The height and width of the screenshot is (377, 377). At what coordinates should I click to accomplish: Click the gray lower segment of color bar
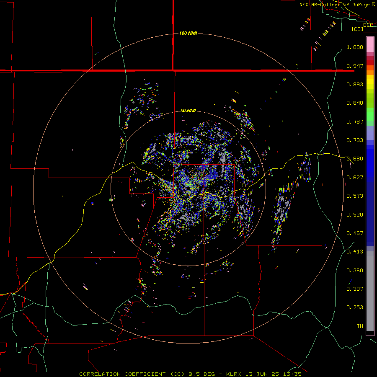370,291
